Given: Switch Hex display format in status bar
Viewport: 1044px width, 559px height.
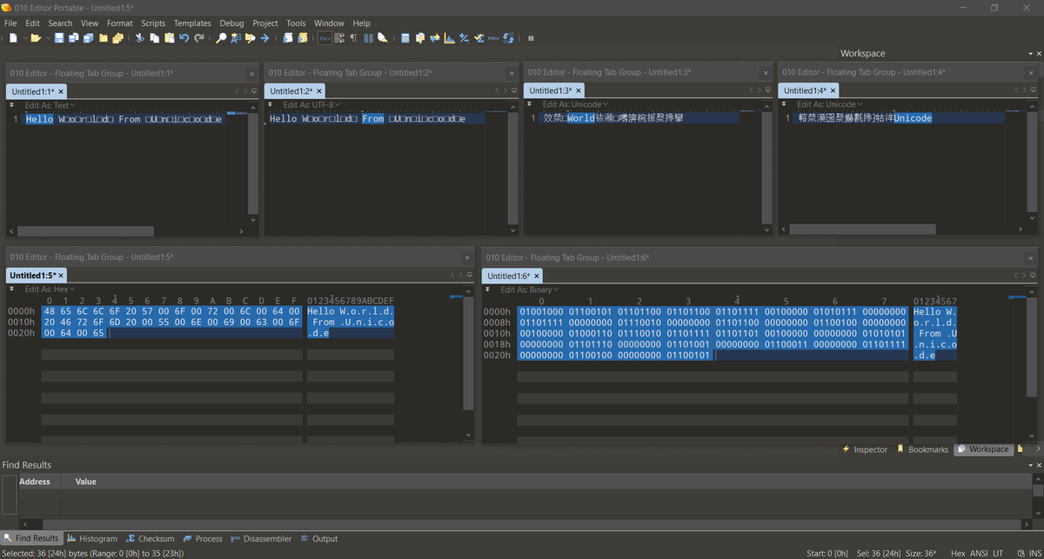Looking at the screenshot, I should pyautogui.click(x=957, y=553).
